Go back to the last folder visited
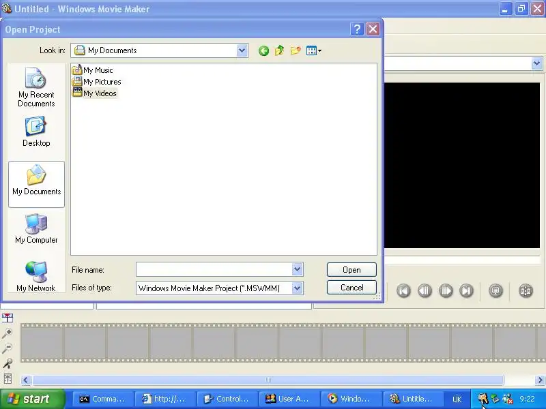 pyautogui.click(x=263, y=50)
